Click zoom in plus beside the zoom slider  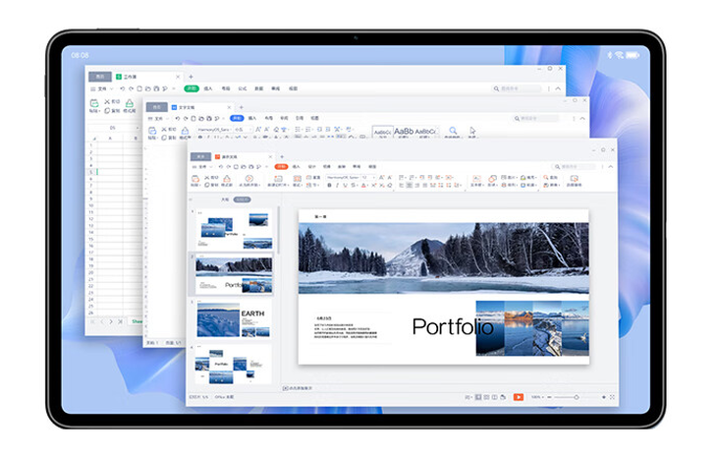coord(604,397)
